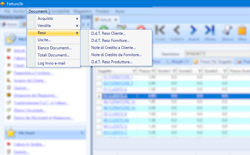Close the Documenti menu via its title
The height and width of the screenshot is (155, 250).
click(38, 11)
